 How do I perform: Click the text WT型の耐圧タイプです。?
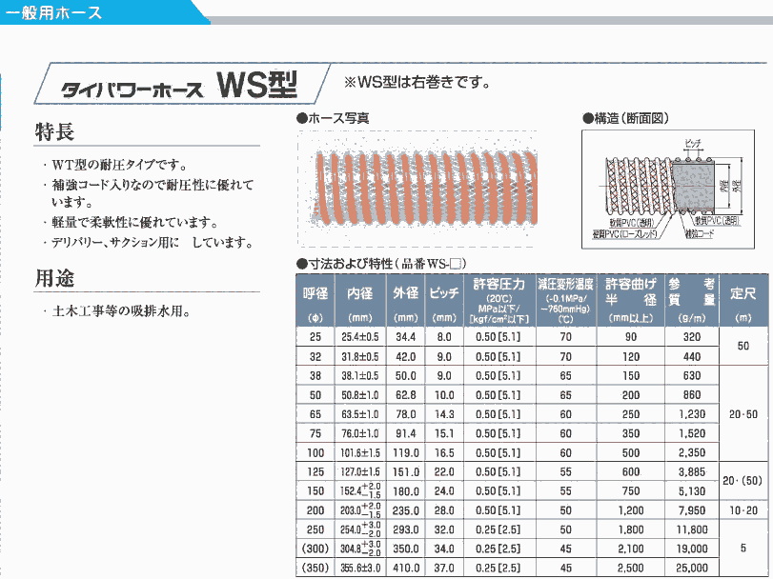tap(120, 165)
